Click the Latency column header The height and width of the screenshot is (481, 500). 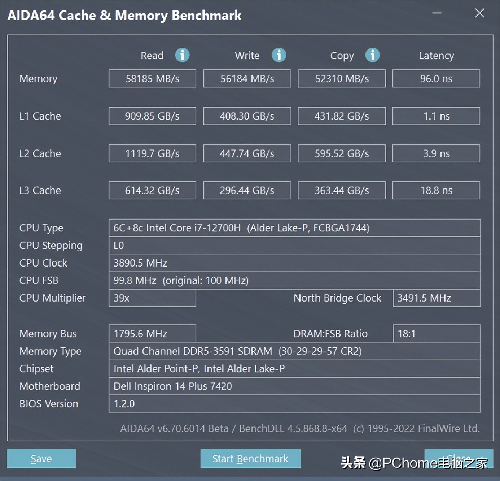[x=437, y=56]
